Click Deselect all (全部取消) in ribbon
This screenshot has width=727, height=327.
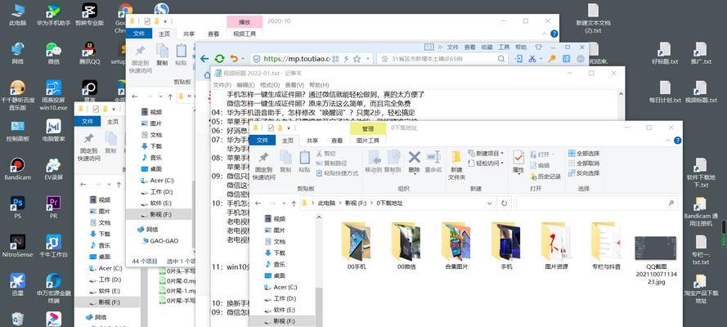pyautogui.click(x=583, y=163)
